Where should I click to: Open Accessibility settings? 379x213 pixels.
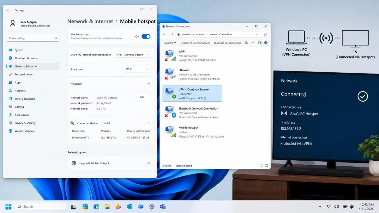pyautogui.click(x=33, y=115)
